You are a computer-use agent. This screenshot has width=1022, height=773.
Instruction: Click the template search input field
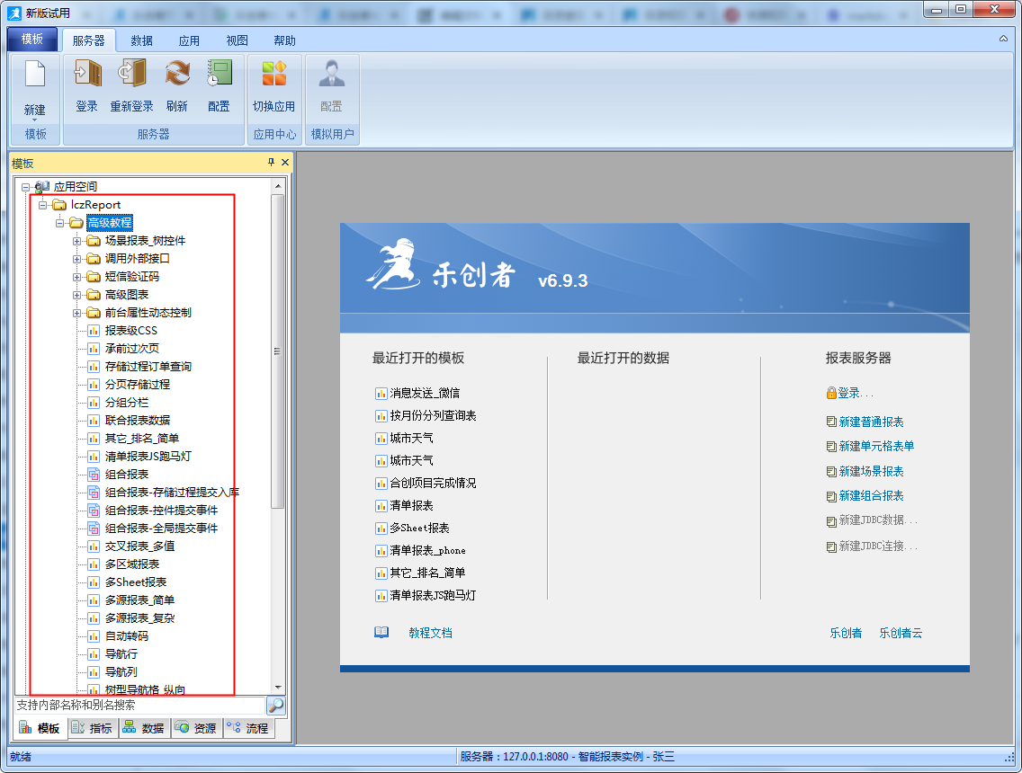tap(139, 706)
